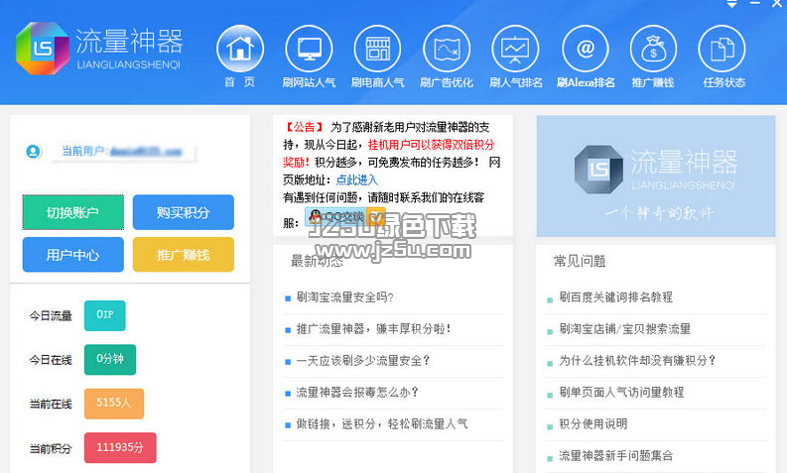Open the 点此进入 web version link
This screenshot has width=787, height=473.
click(357, 179)
